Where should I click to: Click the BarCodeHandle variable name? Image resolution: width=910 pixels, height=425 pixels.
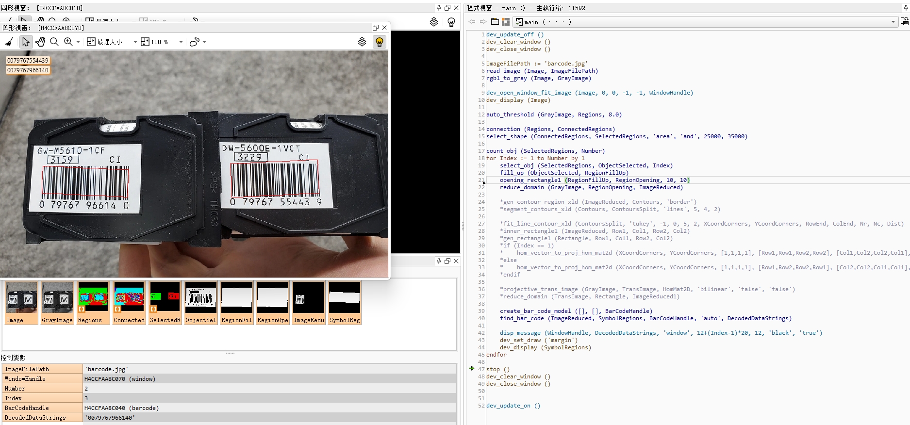point(42,408)
